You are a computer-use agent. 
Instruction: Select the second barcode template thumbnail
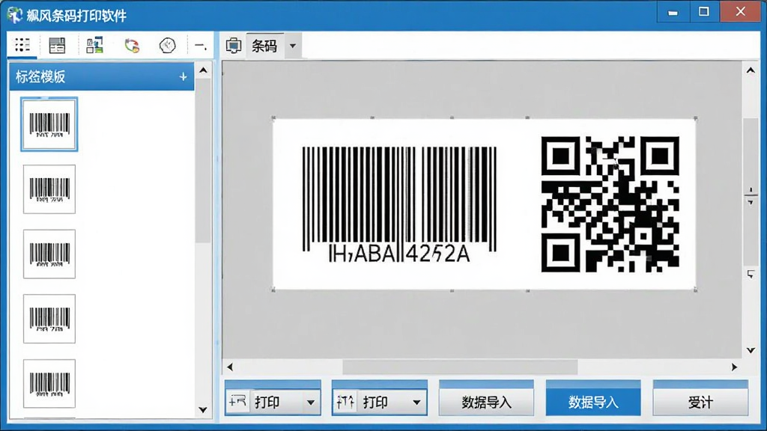click(49, 189)
